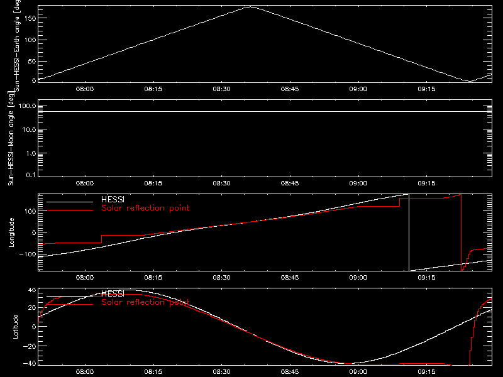Click the 0.1 tick label on Moon angle axis
Viewport: 503px width, 377px height.
tap(31, 175)
